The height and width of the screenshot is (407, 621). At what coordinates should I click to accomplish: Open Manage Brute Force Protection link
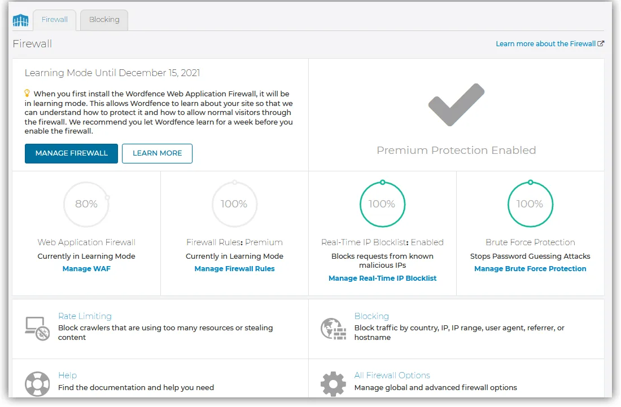click(x=530, y=268)
